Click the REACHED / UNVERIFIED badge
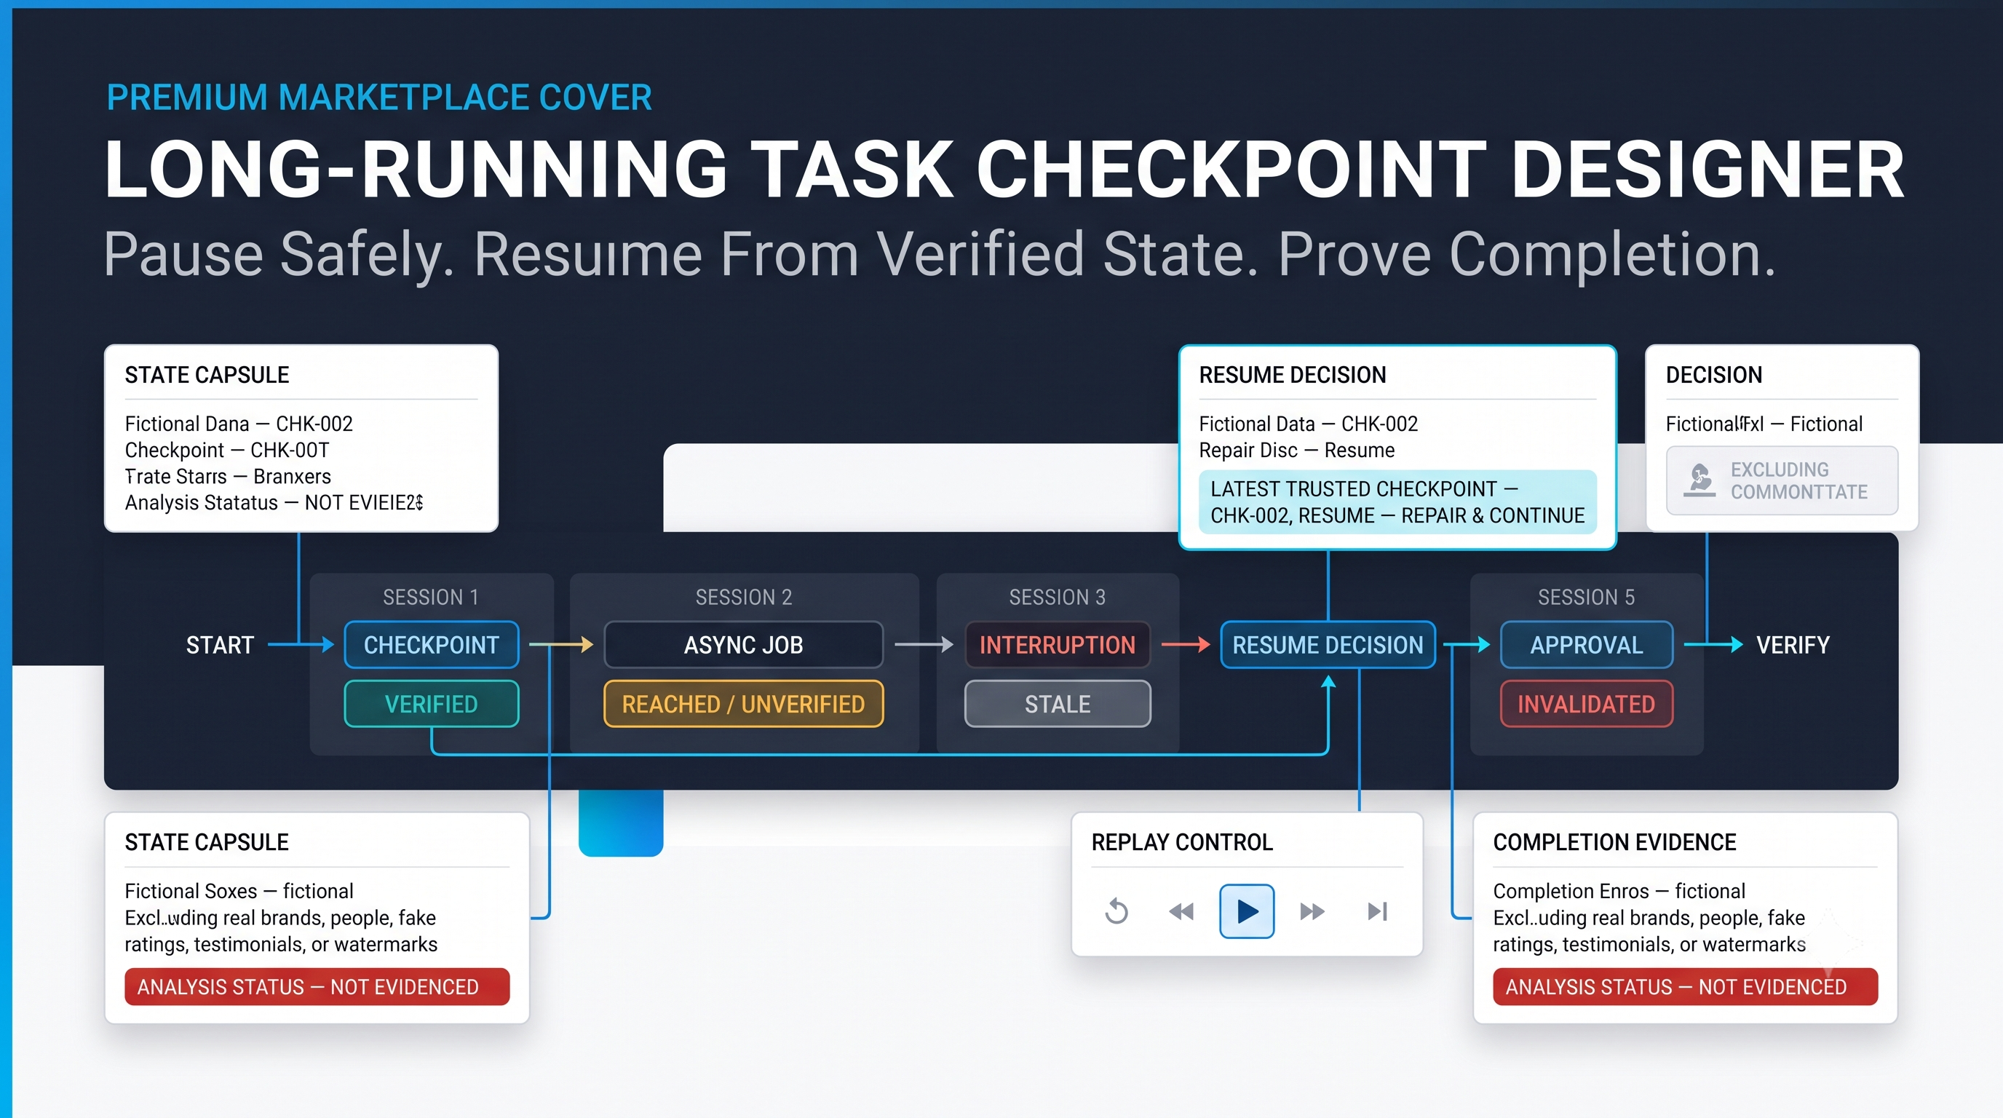Viewport: 2003px width, 1118px height. pyautogui.click(x=743, y=705)
